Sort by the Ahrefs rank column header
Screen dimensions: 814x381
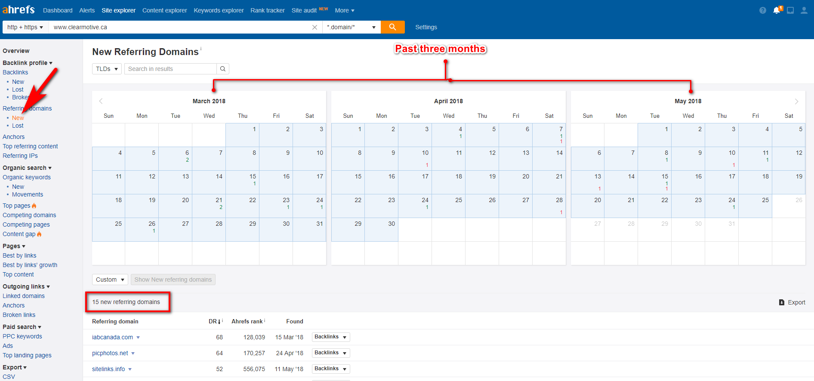click(248, 321)
